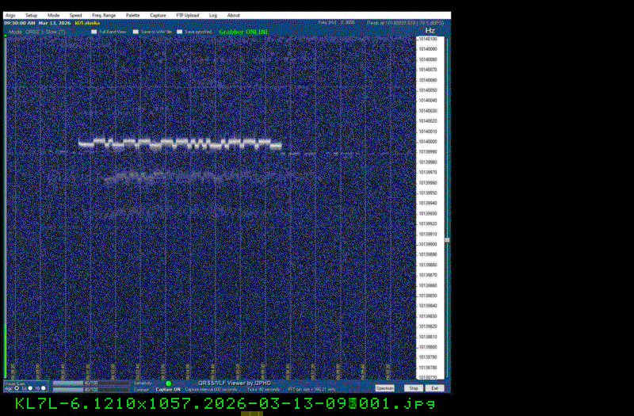The image size is (634, 416).
Task: Enable the Full Band View checkbox
Action: pyautogui.click(x=94, y=32)
